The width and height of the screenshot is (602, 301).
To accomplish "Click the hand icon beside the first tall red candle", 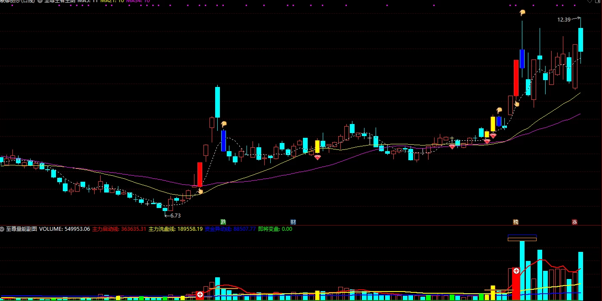I will (200, 191).
